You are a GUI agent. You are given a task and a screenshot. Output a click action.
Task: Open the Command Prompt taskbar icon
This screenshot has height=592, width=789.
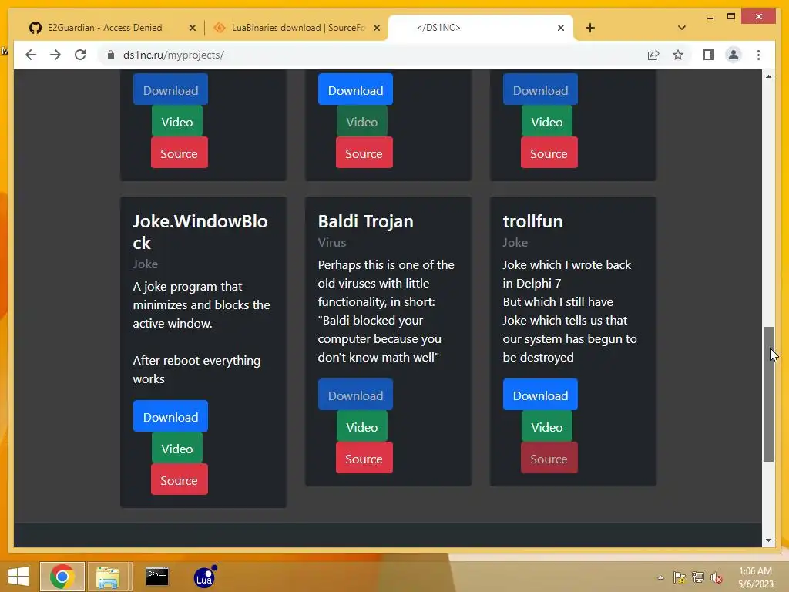157,577
